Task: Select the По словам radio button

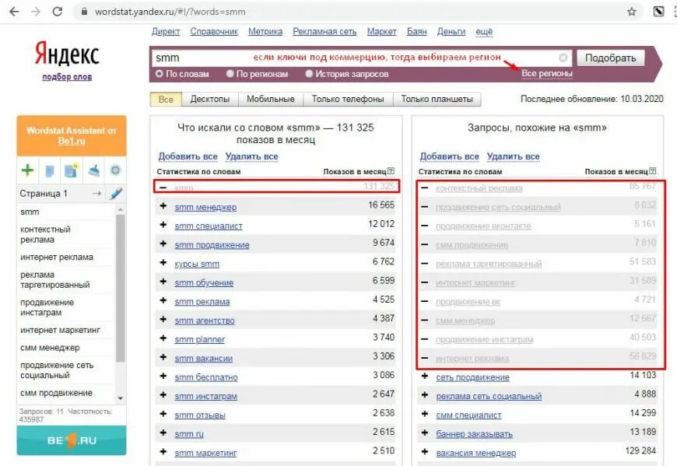Action: click(160, 74)
